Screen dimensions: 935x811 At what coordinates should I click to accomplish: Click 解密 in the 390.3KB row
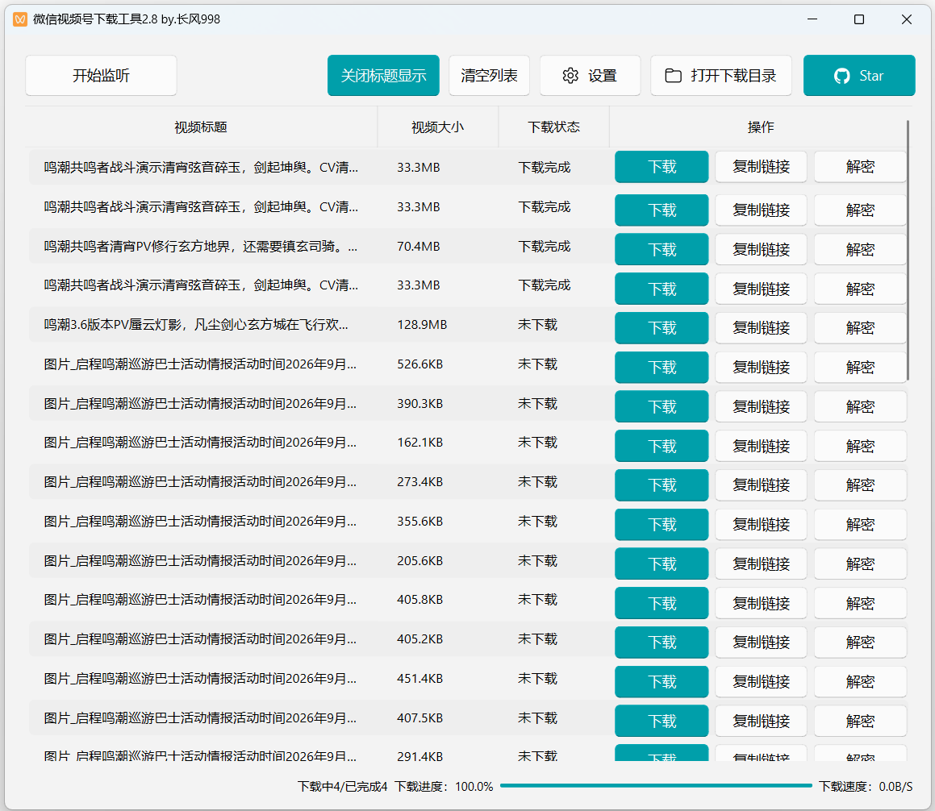(860, 406)
